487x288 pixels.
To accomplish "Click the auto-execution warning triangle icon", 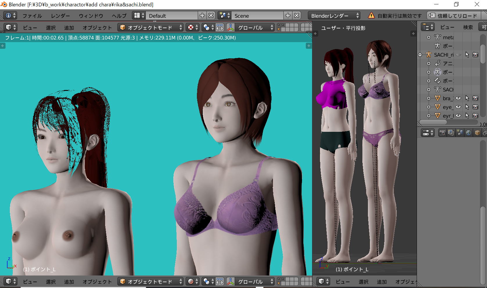I will tap(371, 16).
